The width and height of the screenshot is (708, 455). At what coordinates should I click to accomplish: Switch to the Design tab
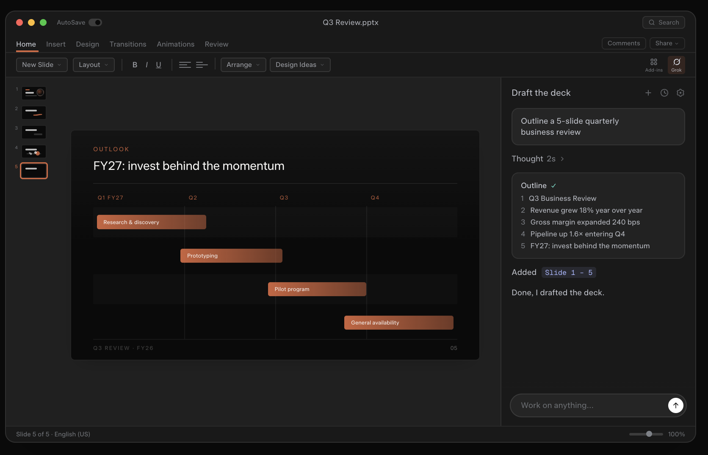88,44
